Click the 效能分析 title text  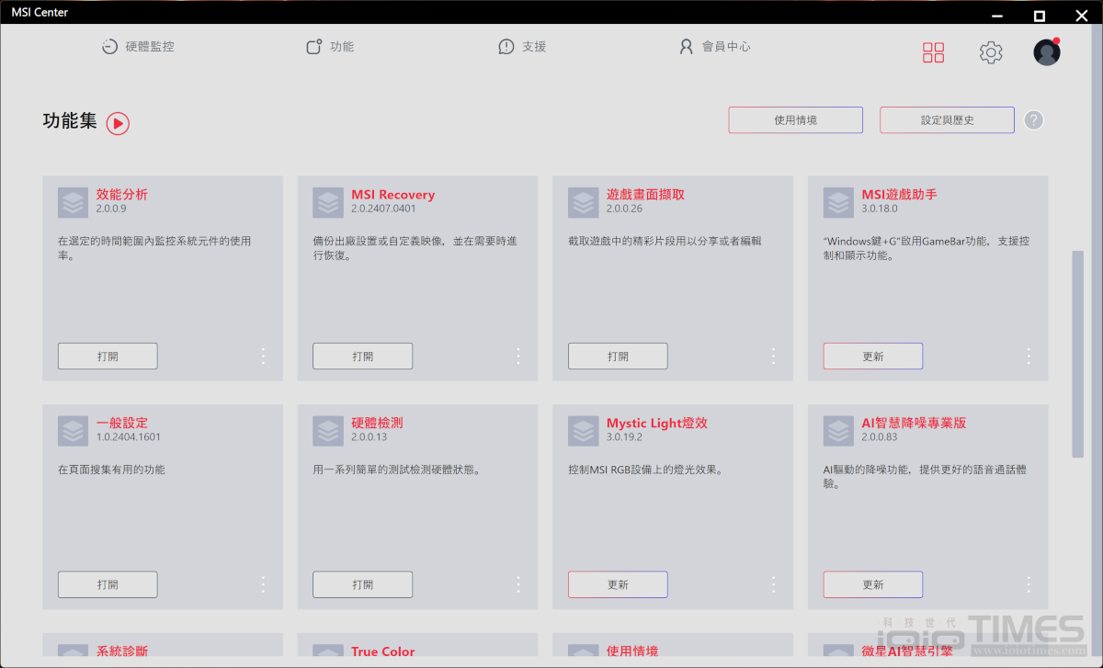(x=122, y=195)
